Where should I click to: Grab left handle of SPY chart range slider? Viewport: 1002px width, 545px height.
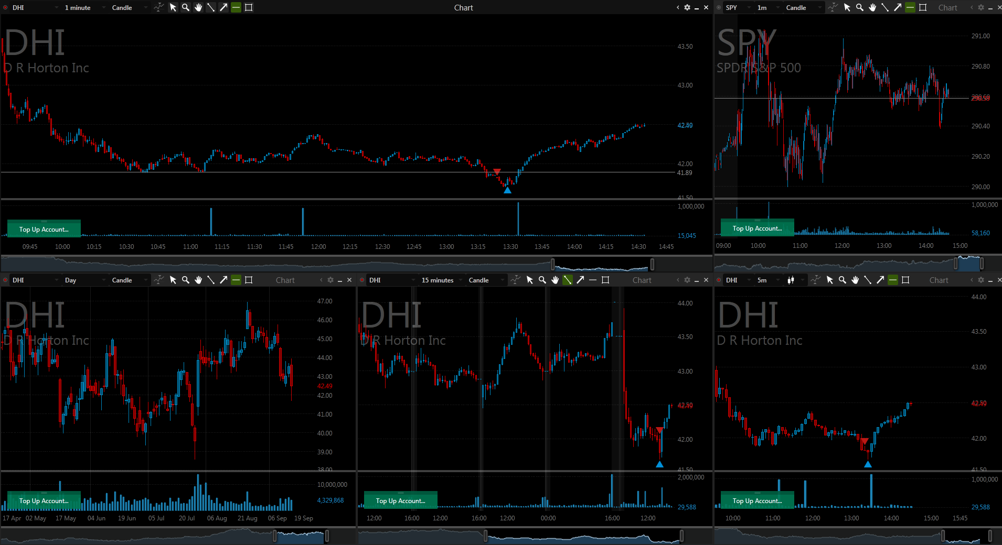(x=956, y=264)
